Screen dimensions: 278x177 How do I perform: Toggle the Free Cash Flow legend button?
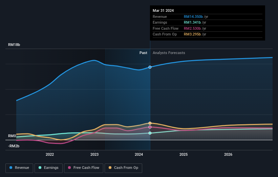[84, 168]
